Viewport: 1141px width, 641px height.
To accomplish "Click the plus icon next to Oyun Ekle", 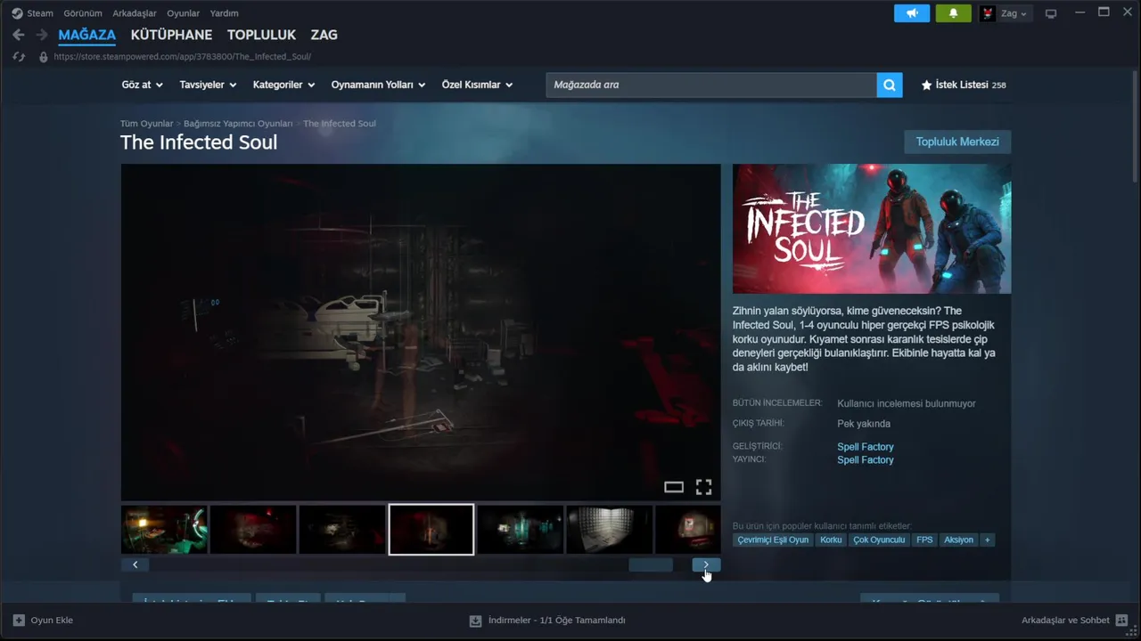I will 19,620.
